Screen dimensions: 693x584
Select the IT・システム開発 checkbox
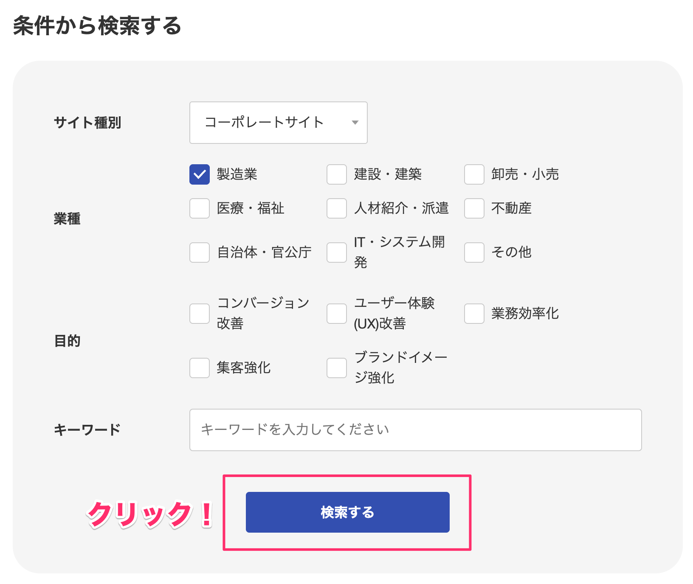(x=337, y=253)
